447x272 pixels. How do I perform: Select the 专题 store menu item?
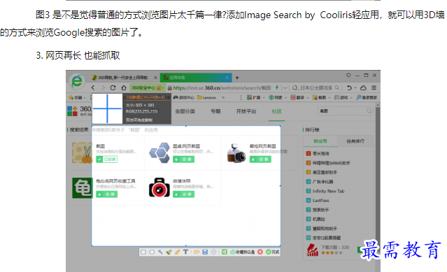click(215, 111)
